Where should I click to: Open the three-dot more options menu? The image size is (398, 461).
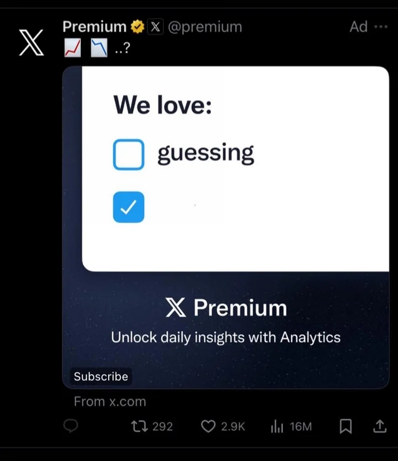(381, 27)
